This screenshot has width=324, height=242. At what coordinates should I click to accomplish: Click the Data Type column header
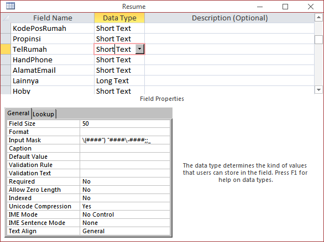(x=119, y=18)
